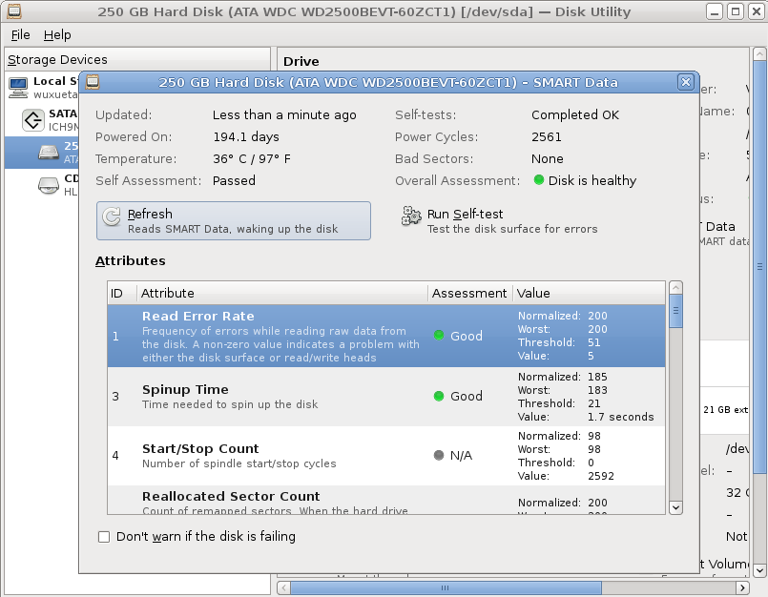This screenshot has height=597, width=768.
Task: Click the Drive section heading
Action: [x=301, y=61]
